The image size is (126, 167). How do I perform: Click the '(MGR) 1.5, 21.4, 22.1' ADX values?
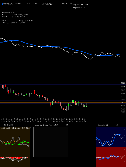(26, 21)
